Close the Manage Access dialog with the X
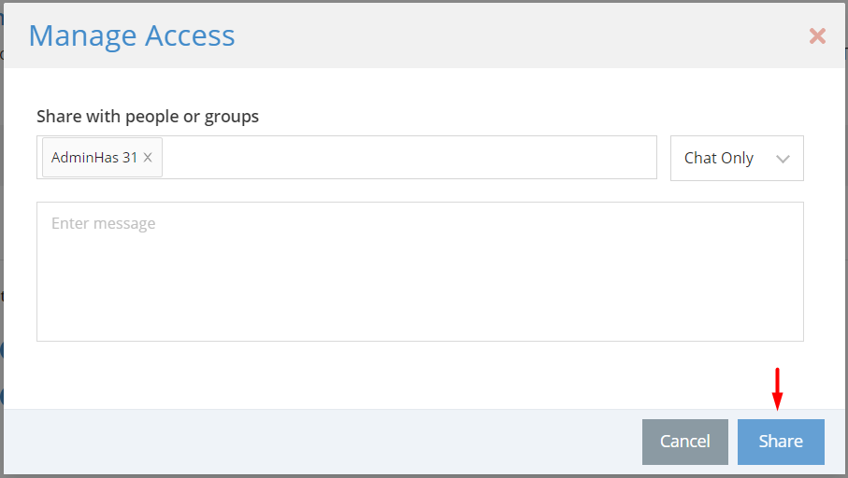This screenshot has width=848, height=478. (817, 36)
